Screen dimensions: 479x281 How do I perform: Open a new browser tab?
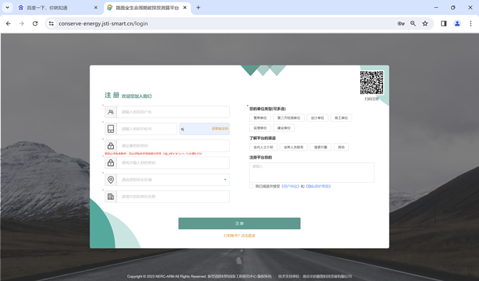(199, 8)
